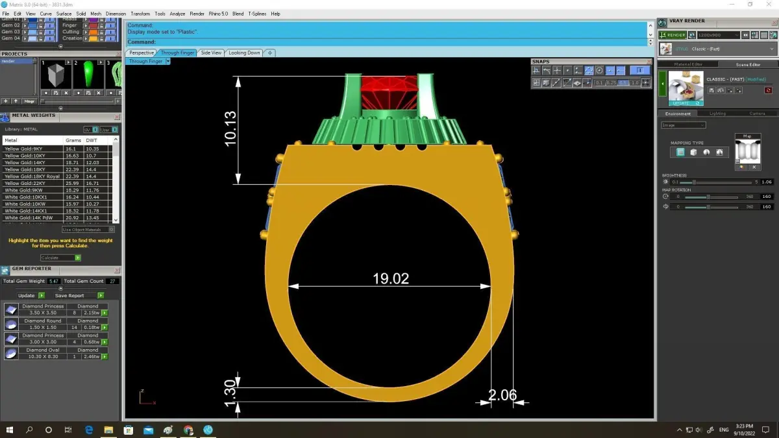This screenshot has height=438, width=779.
Task: Toggle the highlighted rotate snap icon
Action: 589,71
